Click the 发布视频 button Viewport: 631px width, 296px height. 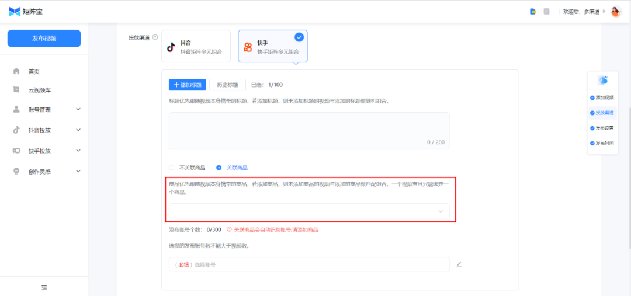(44, 39)
